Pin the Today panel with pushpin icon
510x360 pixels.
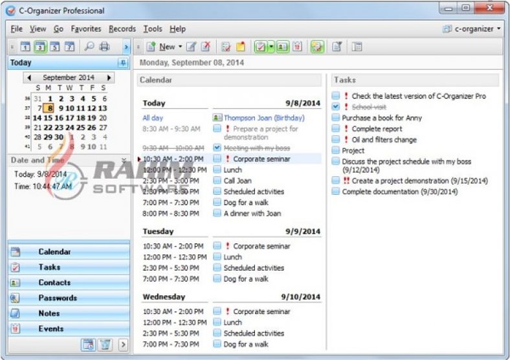pyautogui.click(x=123, y=63)
